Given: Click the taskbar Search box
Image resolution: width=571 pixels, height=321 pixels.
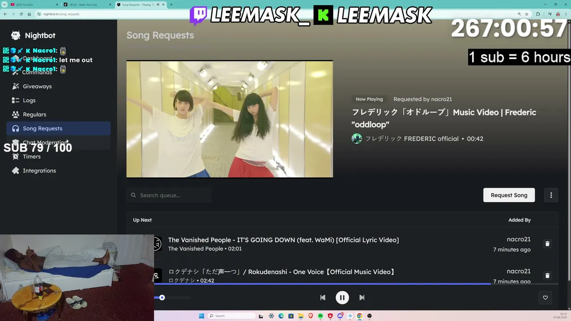Looking at the screenshot, I should tap(232, 316).
